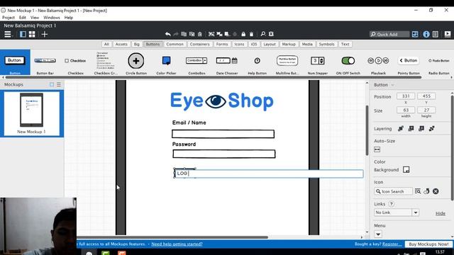Click the Redo arrow in the toolbar
The width and height of the screenshot is (454, 255).
pos(176,34)
